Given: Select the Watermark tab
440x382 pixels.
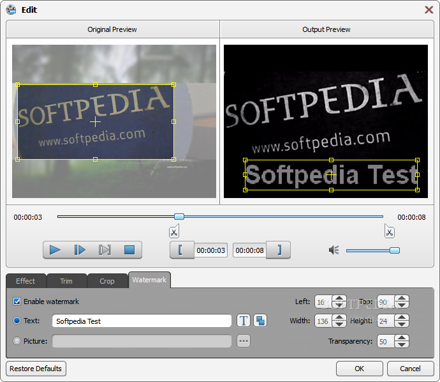Looking at the screenshot, I should coord(149,280).
